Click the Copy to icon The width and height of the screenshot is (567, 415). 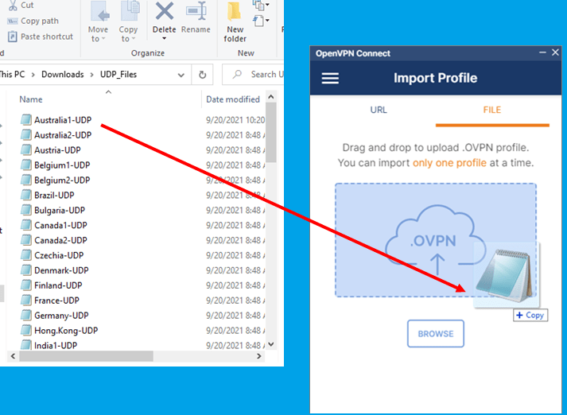tap(130, 11)
